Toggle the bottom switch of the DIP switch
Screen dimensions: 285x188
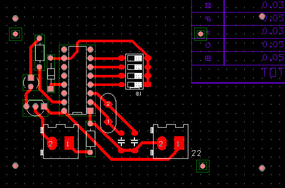[x=134, y=84]
